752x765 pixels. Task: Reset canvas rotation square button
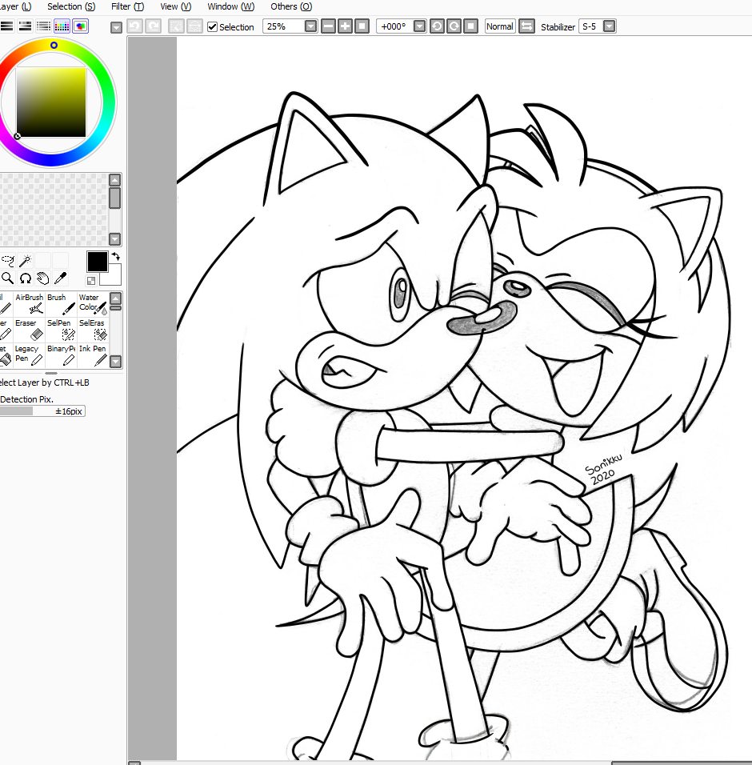(470, 26)
